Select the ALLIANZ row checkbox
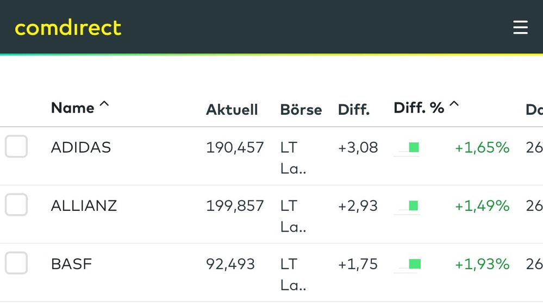The image size is (543, 306). (16, 205)
